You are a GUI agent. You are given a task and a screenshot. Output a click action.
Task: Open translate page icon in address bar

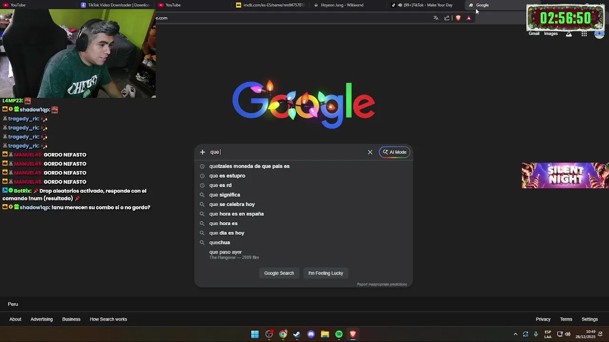coord(436,18)
